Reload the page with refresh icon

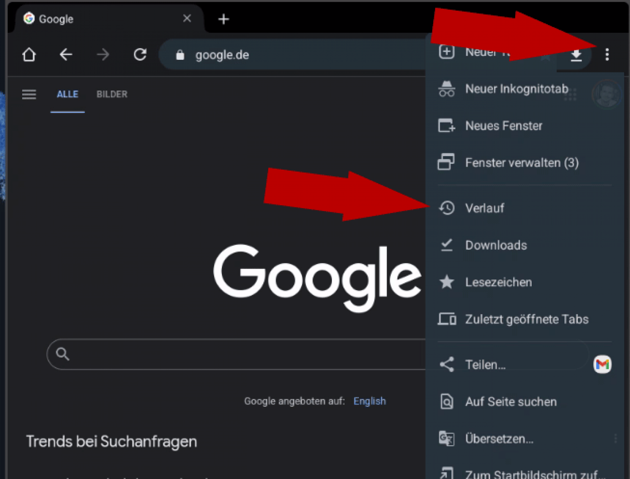[x=140, y=54]
